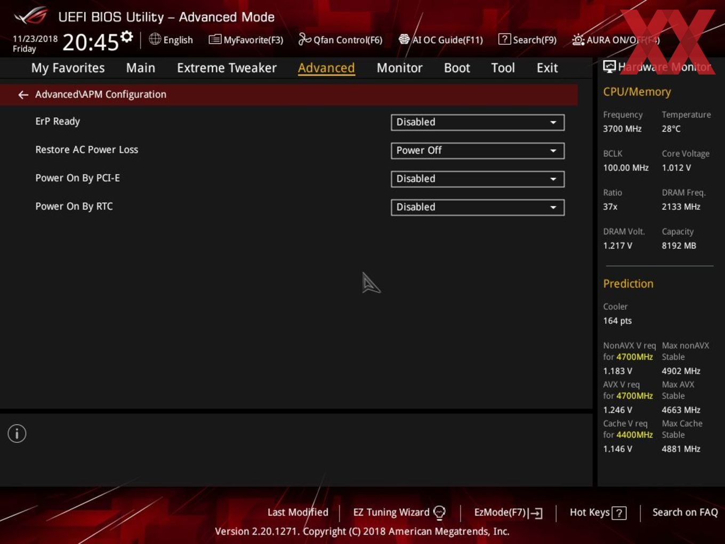
Task: Click the Advanced\APM Configuration breadcrumb text
Action: pos(101,94)
